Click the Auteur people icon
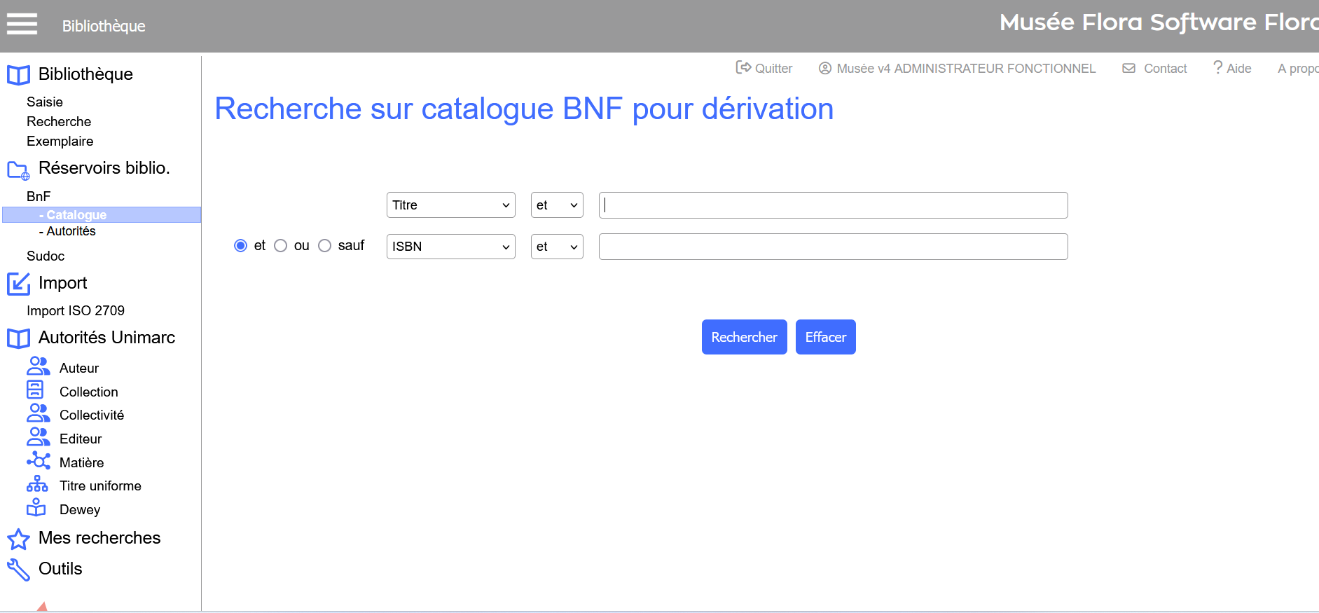The image size is (1319, 613). pos(39,366)
